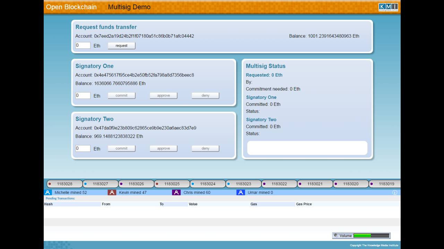
Task: Click Chris's miner avatar icon
Action: click(176, 192)
